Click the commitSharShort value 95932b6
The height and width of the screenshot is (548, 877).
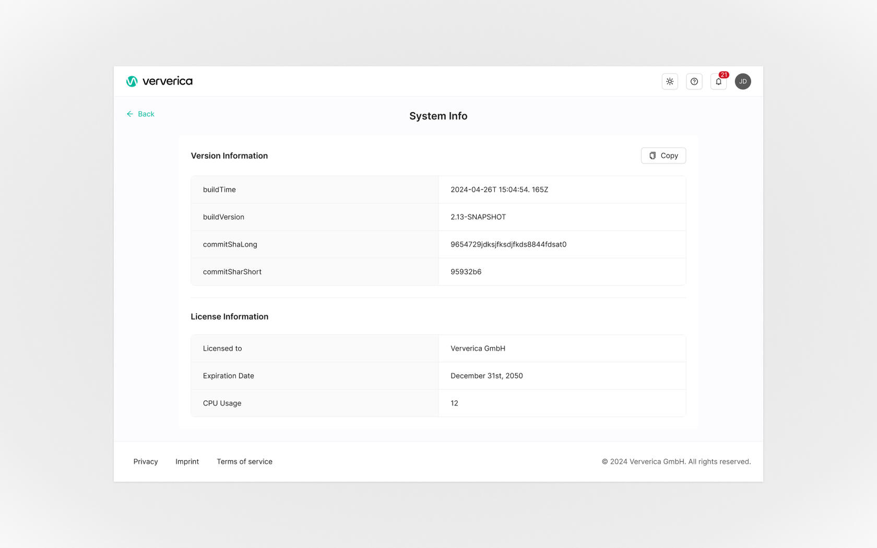tap(466, 271)
